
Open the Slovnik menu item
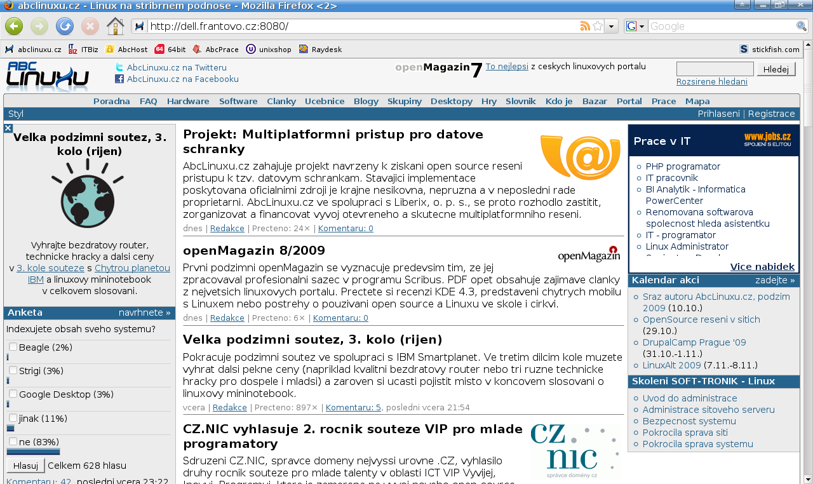click(521, 101)
